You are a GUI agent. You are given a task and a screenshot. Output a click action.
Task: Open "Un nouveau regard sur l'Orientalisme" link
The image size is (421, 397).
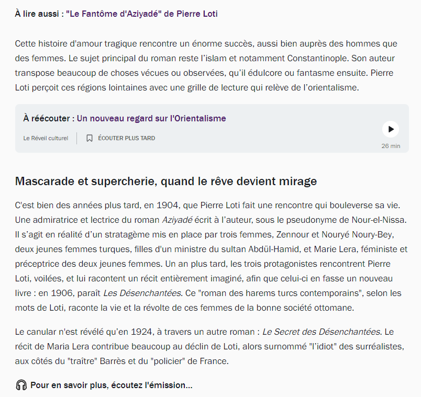click(x=151, y=119)
